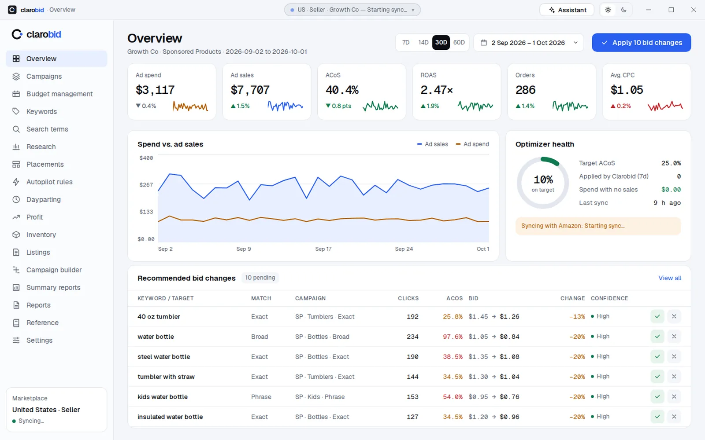Click the Syncing with Amazon status banner
The width and height of the screenshot is (705, 440).
coord(598,226)
